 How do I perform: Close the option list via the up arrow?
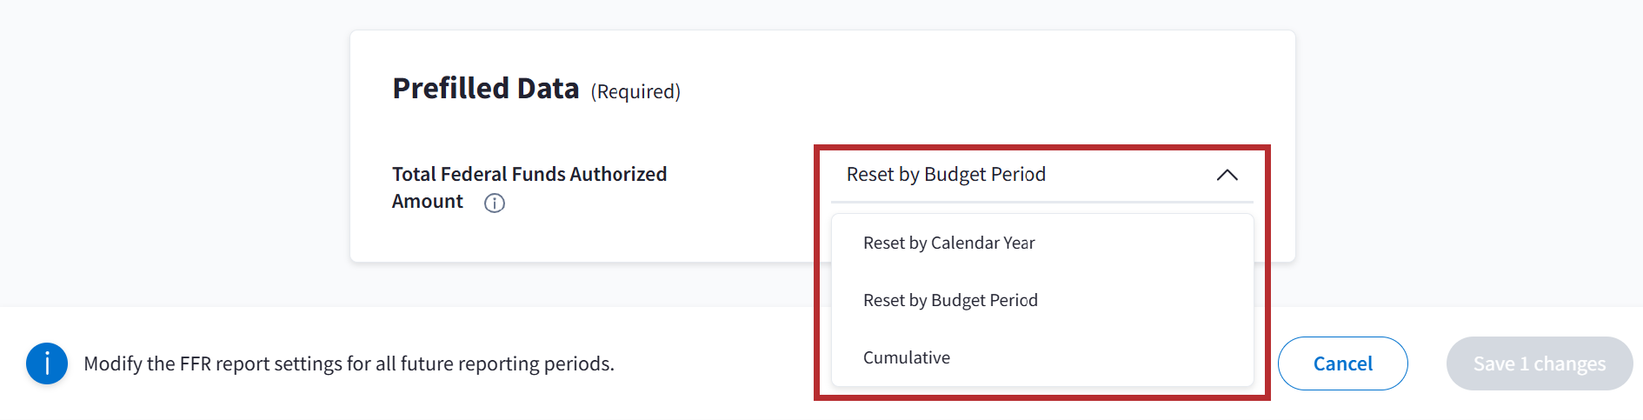click(x=1227, y=175)
